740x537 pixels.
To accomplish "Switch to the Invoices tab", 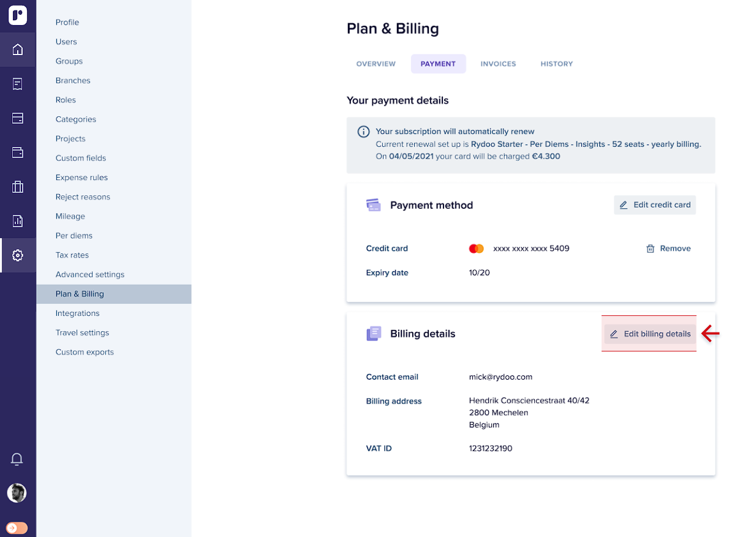I will click(x=498, y=64).
